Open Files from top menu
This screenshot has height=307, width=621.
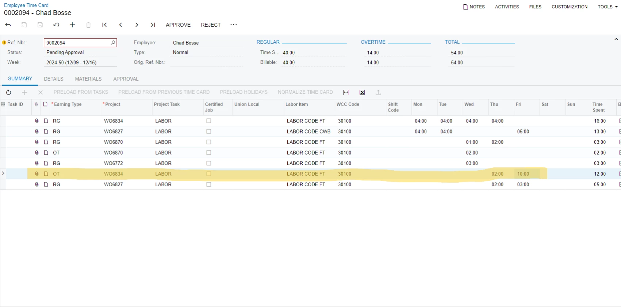535,7
